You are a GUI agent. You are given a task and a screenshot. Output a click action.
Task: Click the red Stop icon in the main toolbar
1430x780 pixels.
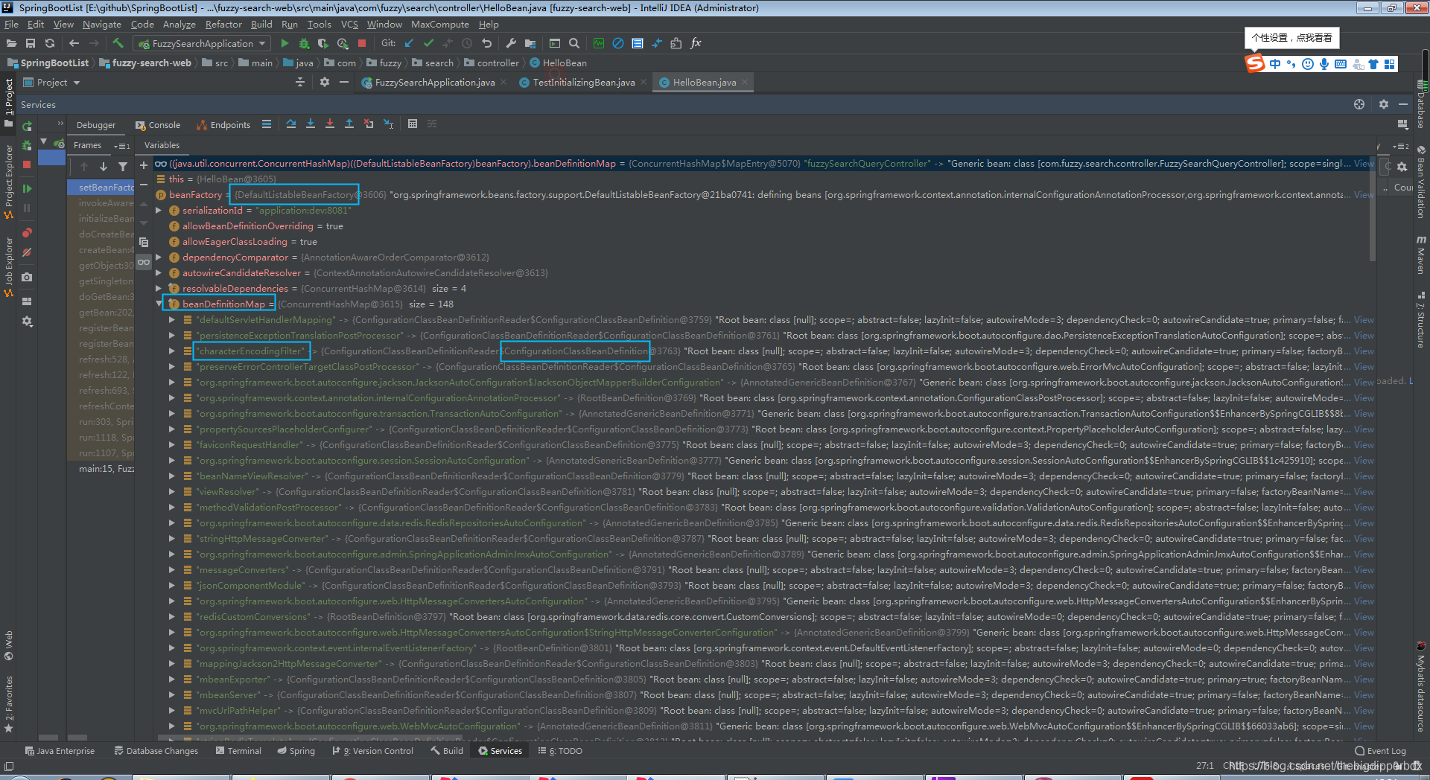(x=362, y=43)
